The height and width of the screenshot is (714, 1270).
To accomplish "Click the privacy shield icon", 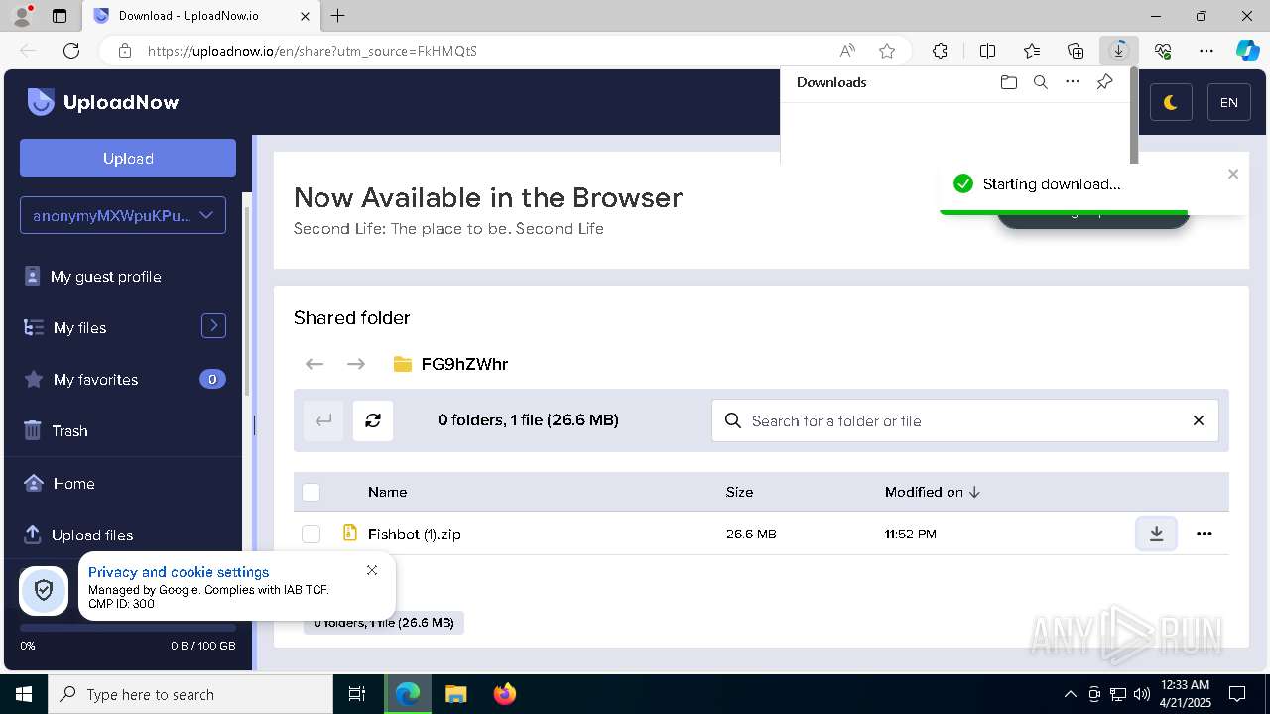I will pyautogui.click(x=44, y=591).
